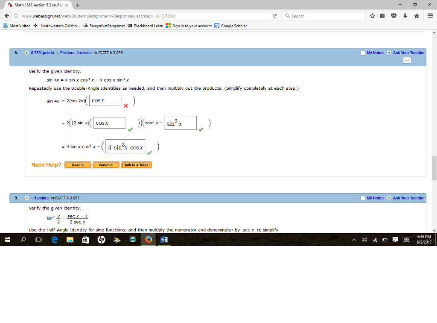The image size is (437, 323).
Task: Show hidden system tray icons chevron
Action: tap(354, 240)
